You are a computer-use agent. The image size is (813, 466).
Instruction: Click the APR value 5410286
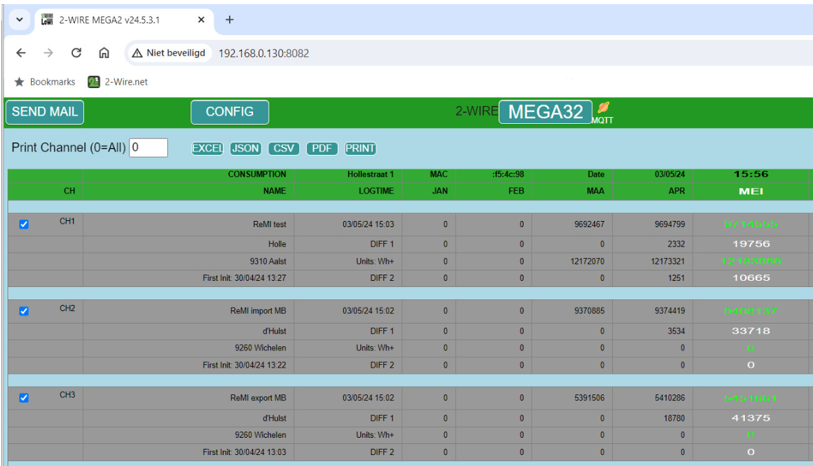[670, 398]
